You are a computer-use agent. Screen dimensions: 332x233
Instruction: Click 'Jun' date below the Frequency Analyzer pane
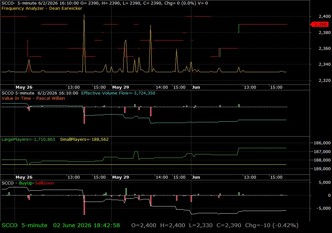pyautogui.click(x=196, y=87)
